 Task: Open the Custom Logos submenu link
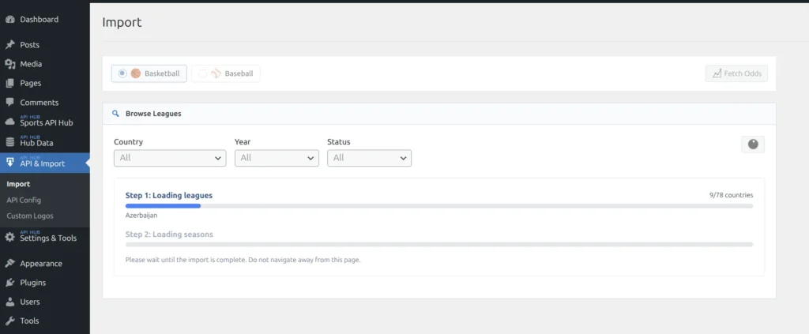[x=30, y=216]
